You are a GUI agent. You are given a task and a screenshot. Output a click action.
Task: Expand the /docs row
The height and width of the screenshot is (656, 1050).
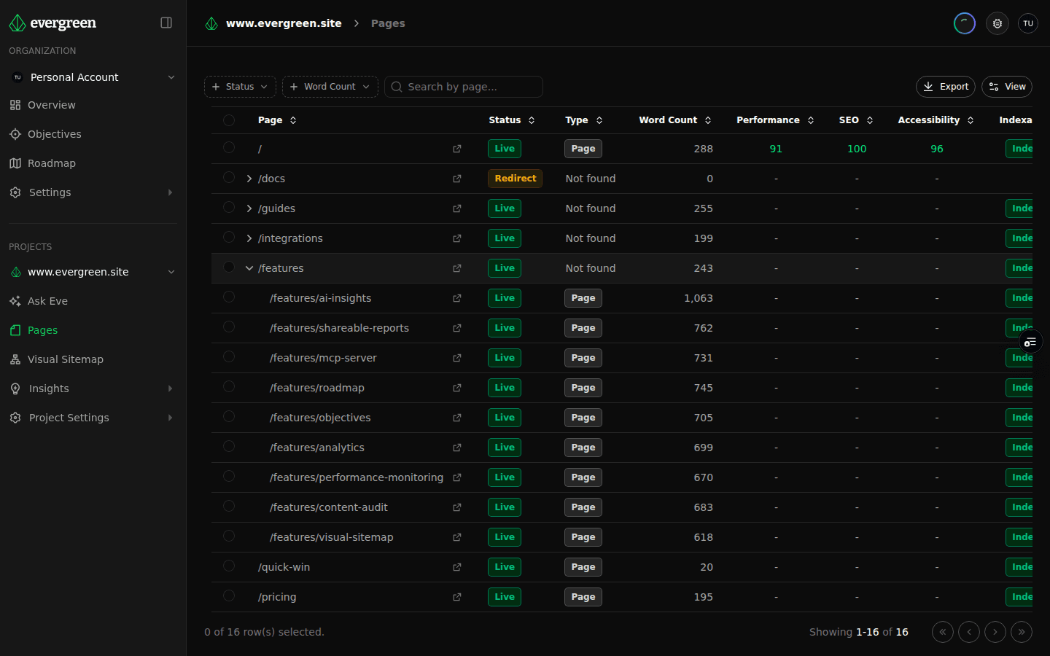249,178
